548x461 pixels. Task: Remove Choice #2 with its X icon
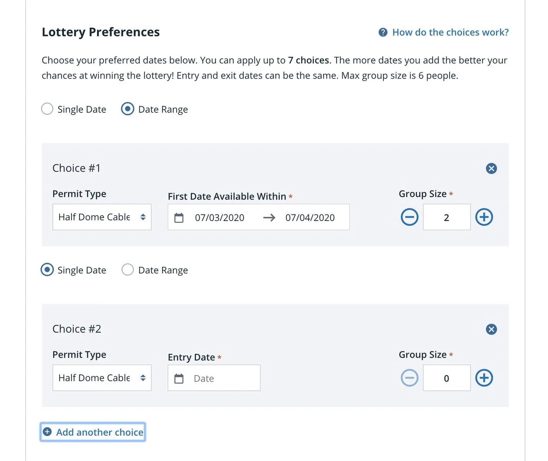pyautogui.click(x=491, y=329)
